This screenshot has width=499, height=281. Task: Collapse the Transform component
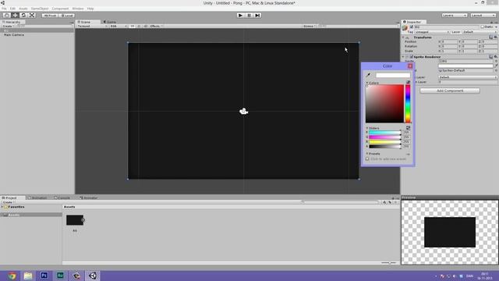click(x=403, y=37)
